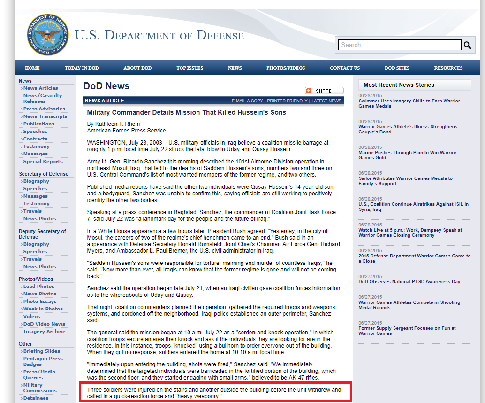Open News Transcripts sidebar link
The width and height of the screenshot is (485, 403).
click(45, 116)
